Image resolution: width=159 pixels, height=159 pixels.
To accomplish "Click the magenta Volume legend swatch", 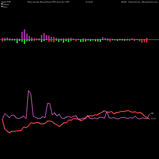I will [x=2, y=4].
